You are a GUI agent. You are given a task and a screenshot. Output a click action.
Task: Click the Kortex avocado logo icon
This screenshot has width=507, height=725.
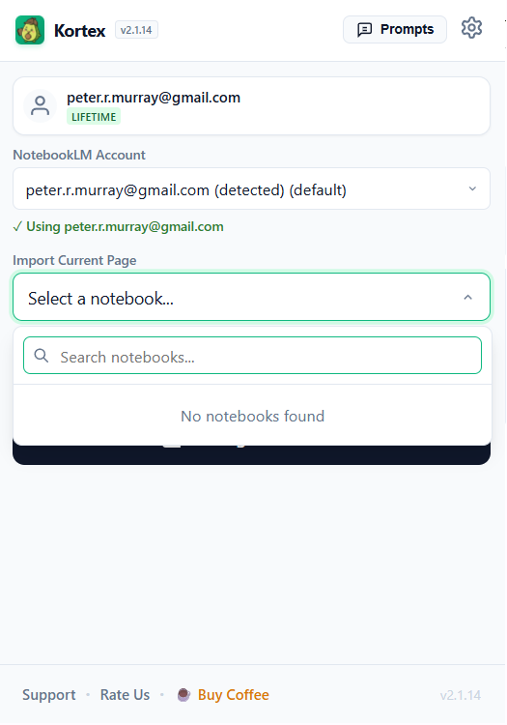[x=30, y=30]
